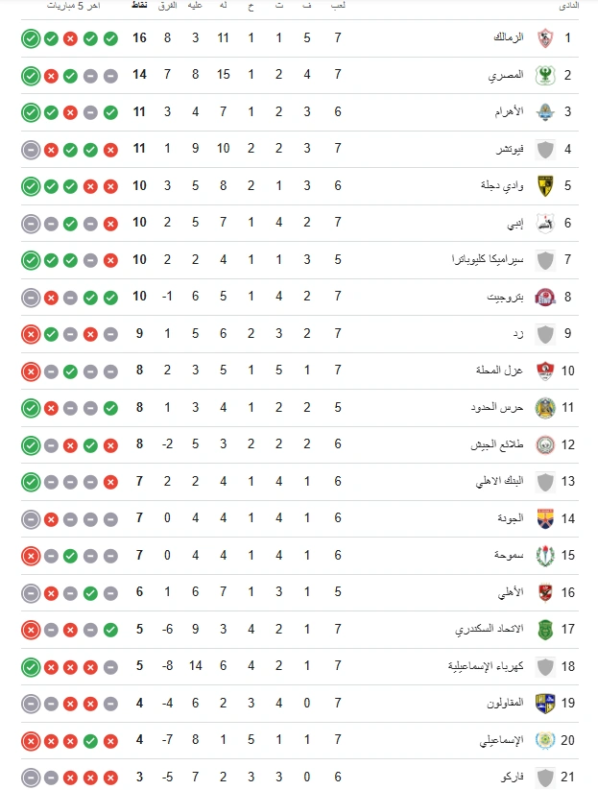The height and width of the screenshot is (790, 598).
Task: Open the Ismaily club logo
Action: click(545, 740)
